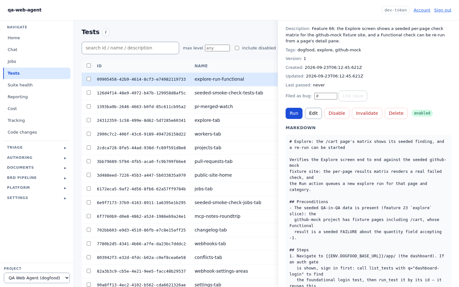Select checkbox for explore-run-functional row
This screenshot has height=287, width=459.
(89, 79)
